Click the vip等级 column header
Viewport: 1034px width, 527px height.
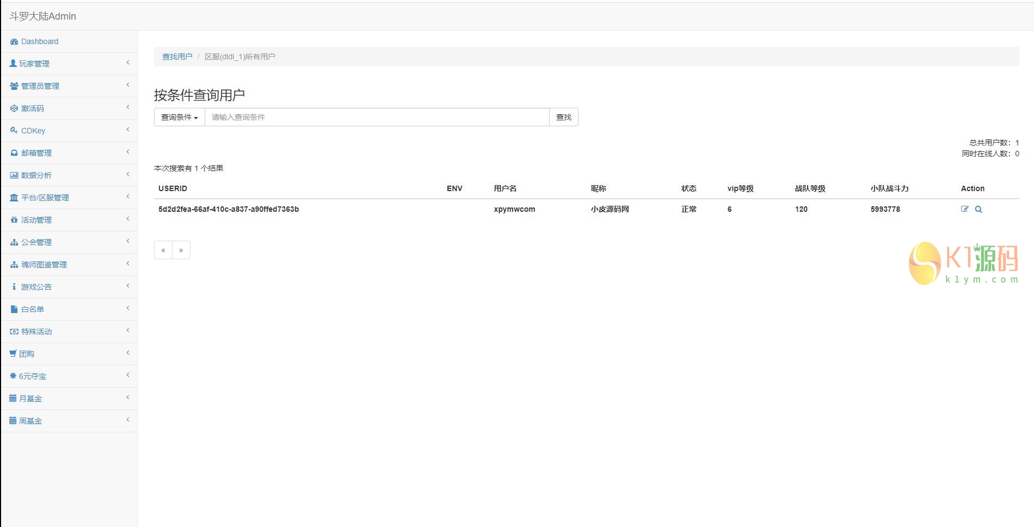coord(741,188)
